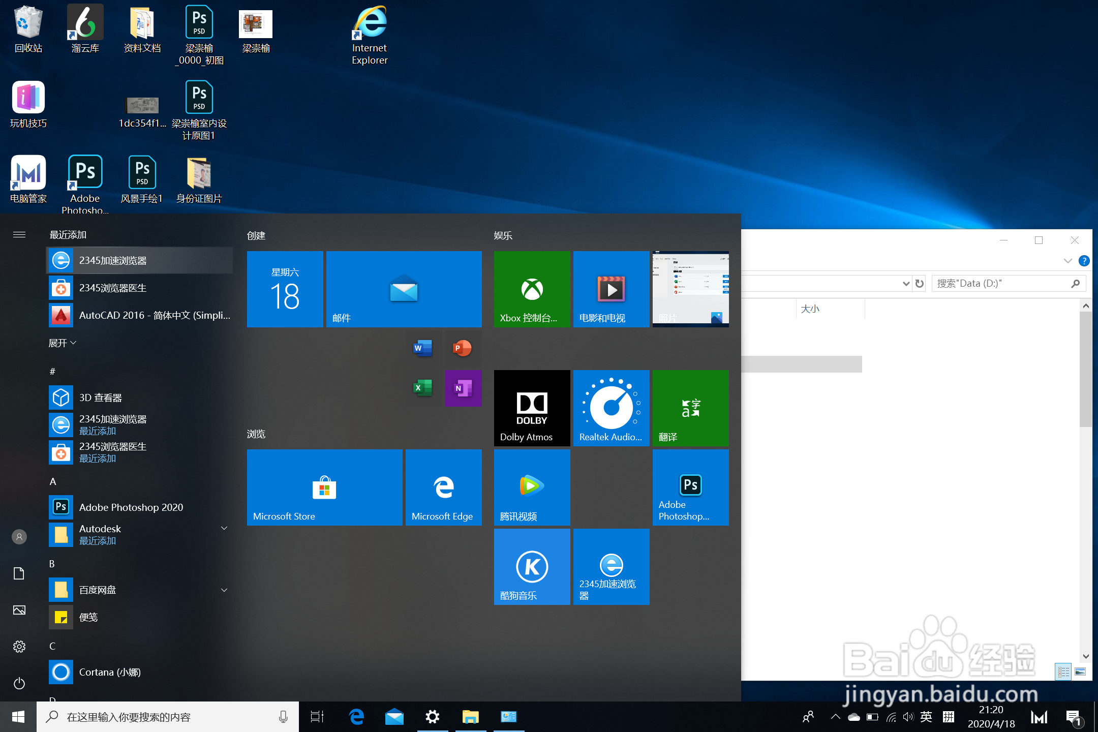Screen dimensions: 1098x732
Task: Open Task View on the taskbar
Action: coord(317,717)
